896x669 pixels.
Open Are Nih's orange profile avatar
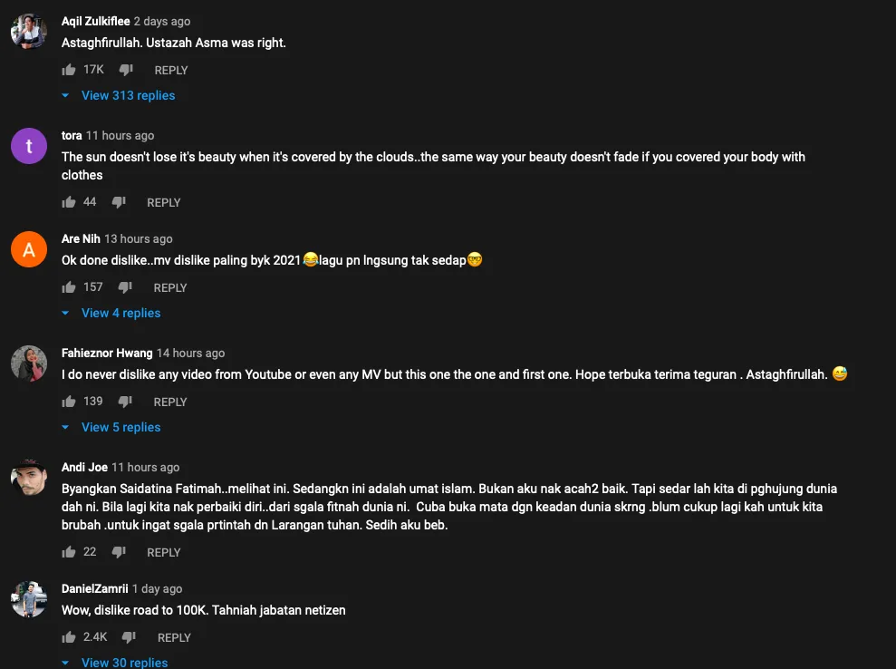pyautogui.click(x=29, y=248)
